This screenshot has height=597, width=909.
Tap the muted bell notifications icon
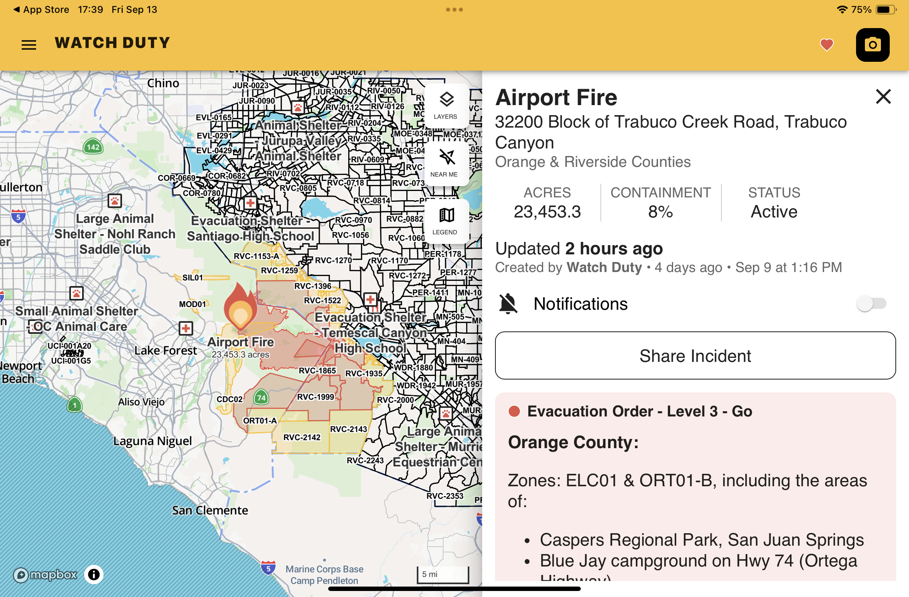pyautogui.click(x=508, y=304)
